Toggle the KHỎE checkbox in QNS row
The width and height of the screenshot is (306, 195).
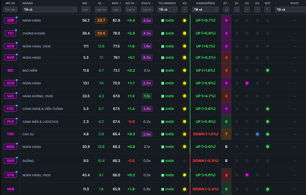[163, 161]
